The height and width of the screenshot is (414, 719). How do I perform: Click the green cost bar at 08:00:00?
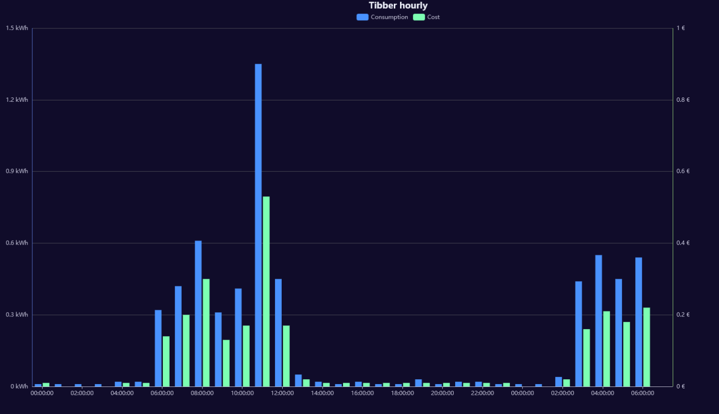[206, 333]
